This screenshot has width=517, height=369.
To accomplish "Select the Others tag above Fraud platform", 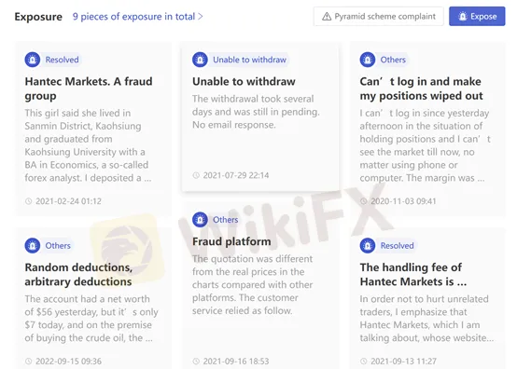I will coord(226,220).
